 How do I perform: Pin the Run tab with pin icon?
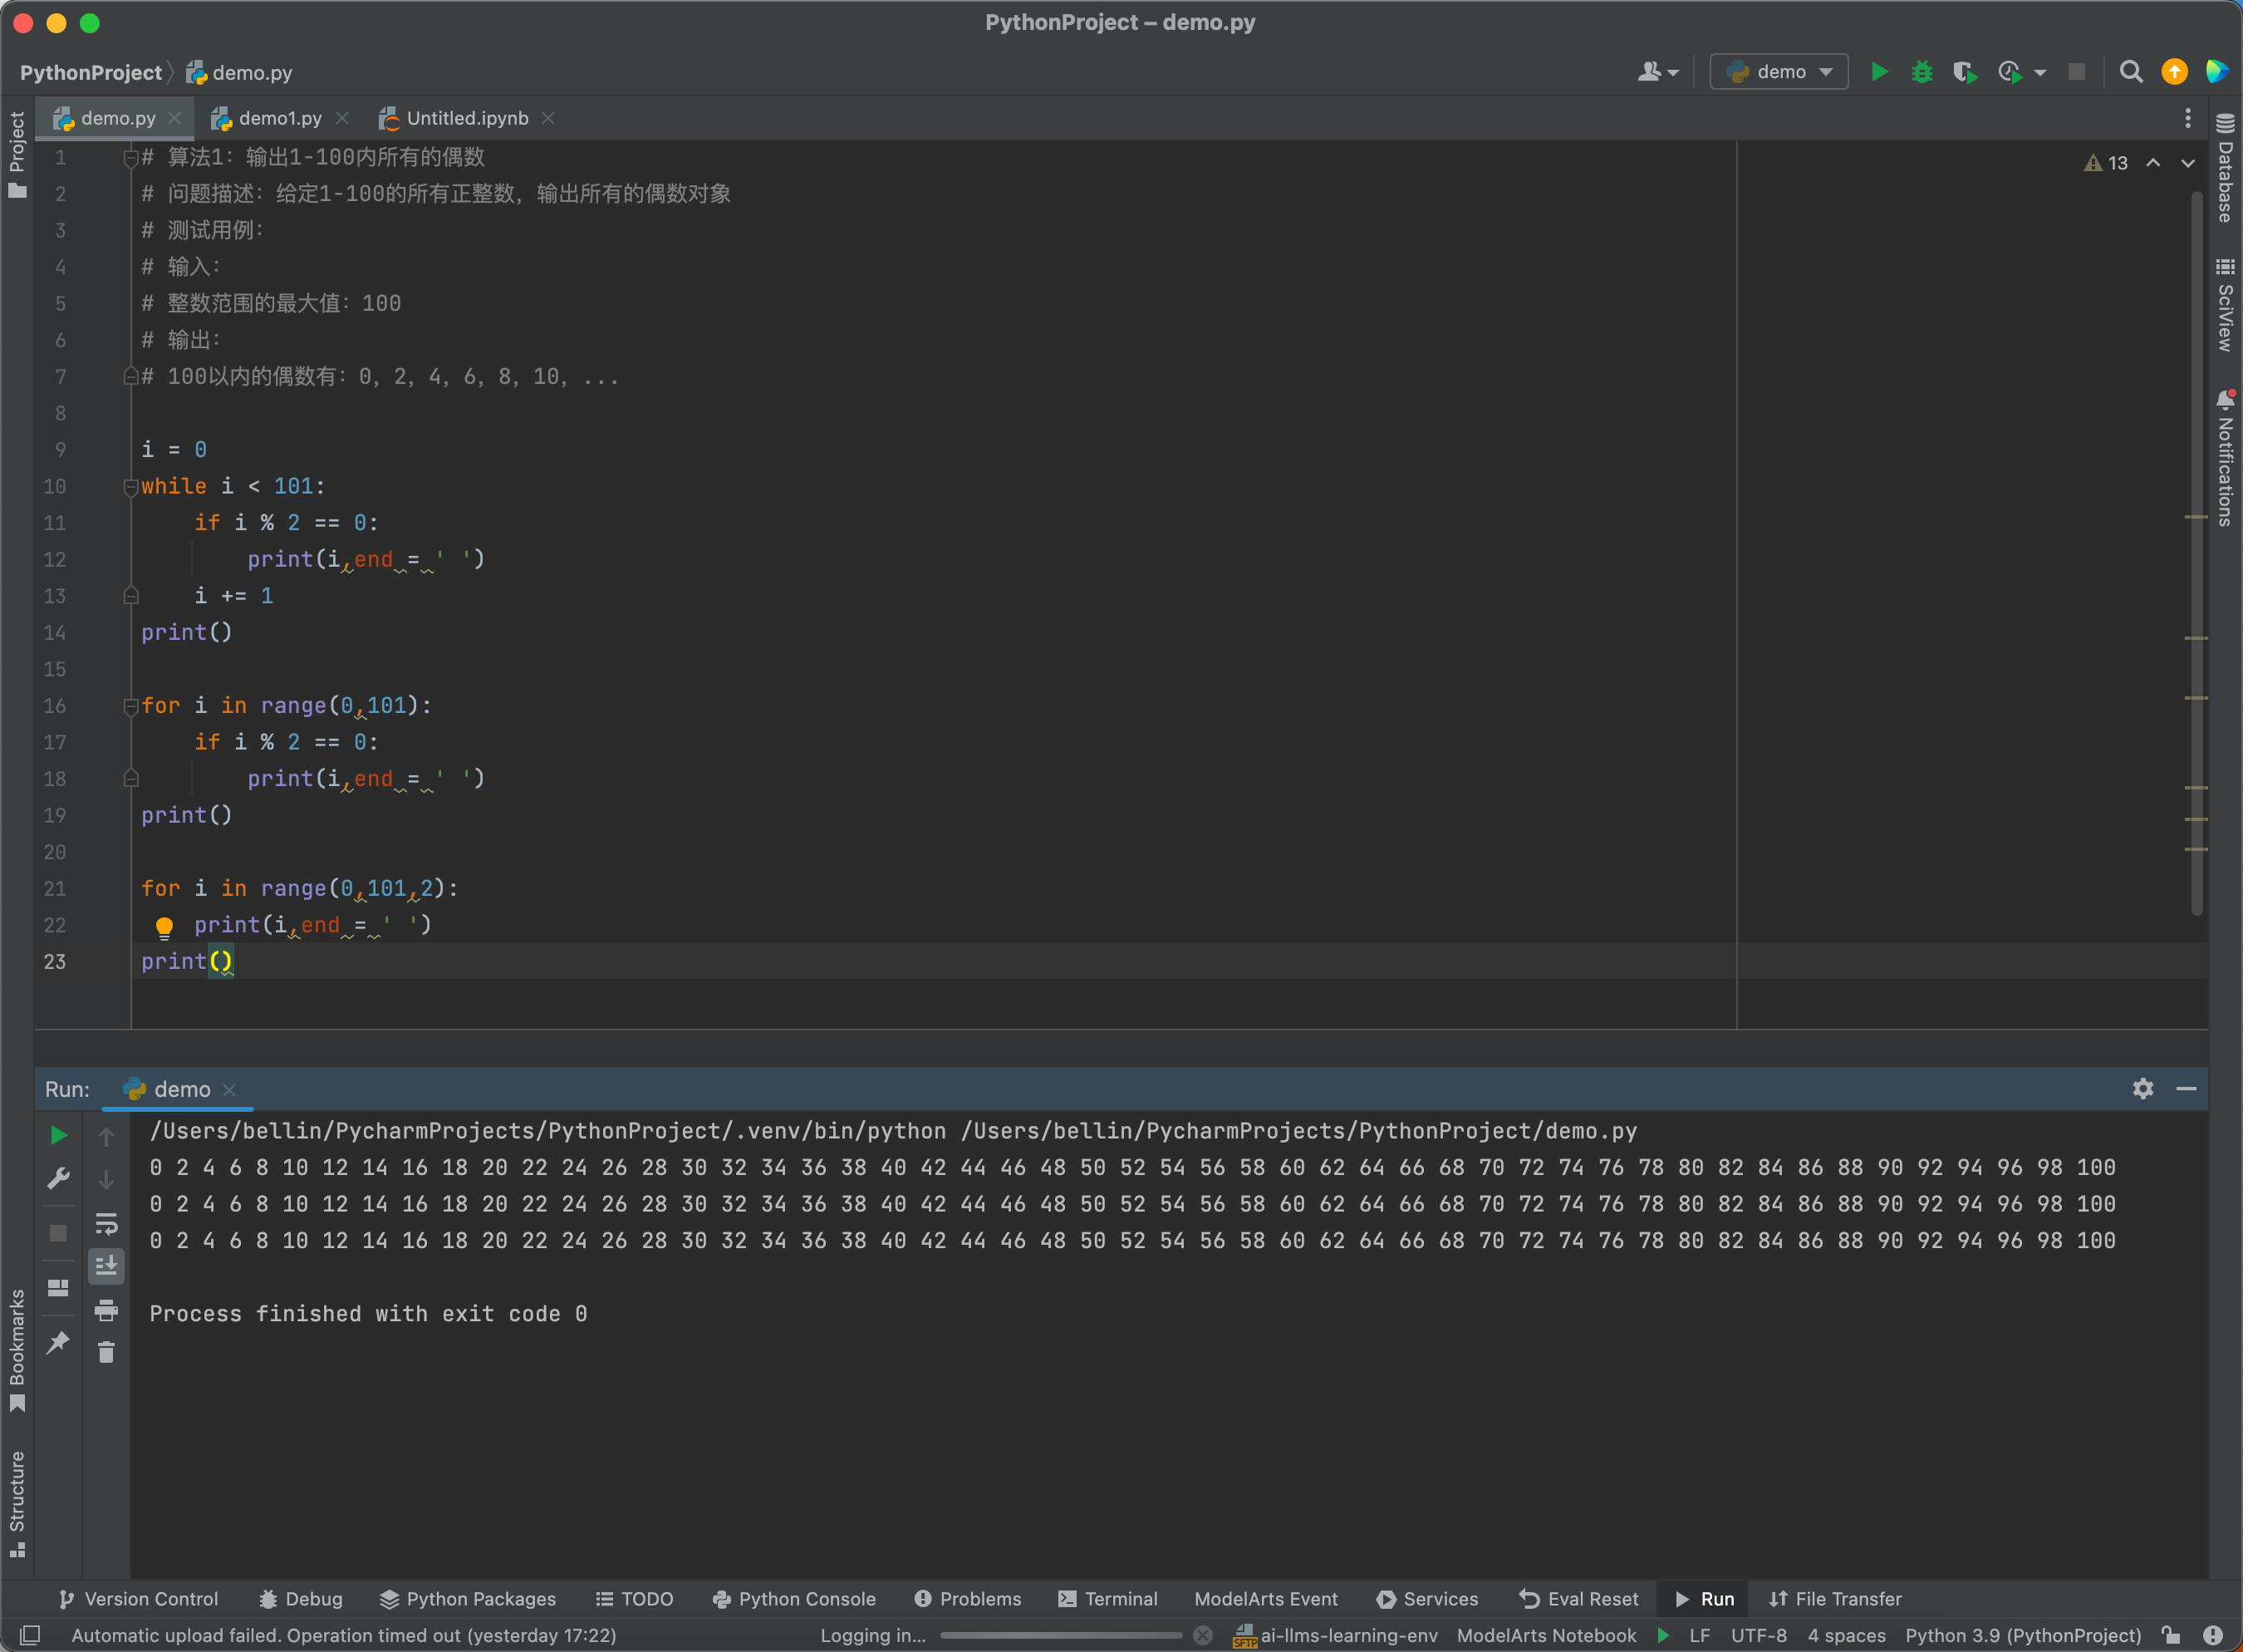(58, 1343)
